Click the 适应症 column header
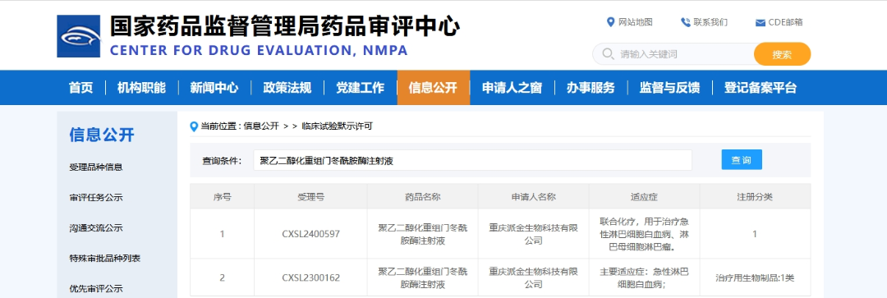The image size is (887, 298). 645,197
